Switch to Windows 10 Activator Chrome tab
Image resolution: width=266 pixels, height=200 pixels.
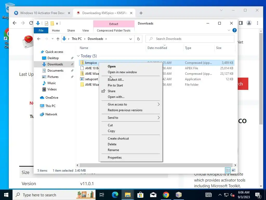[x=42, y=13]
